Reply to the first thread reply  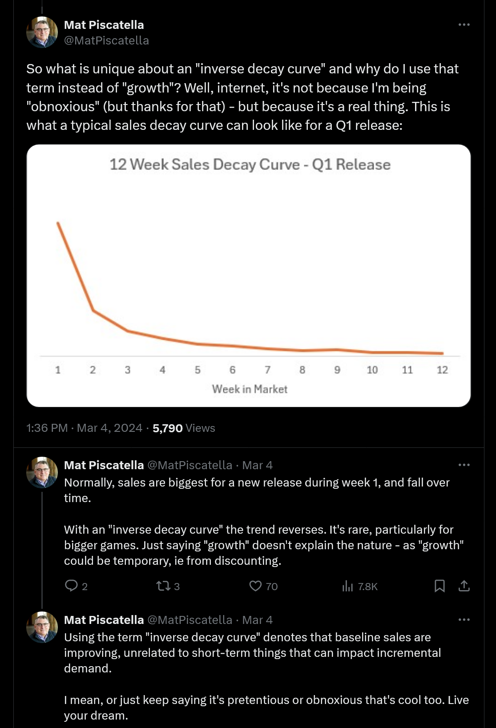coord(72,586)
